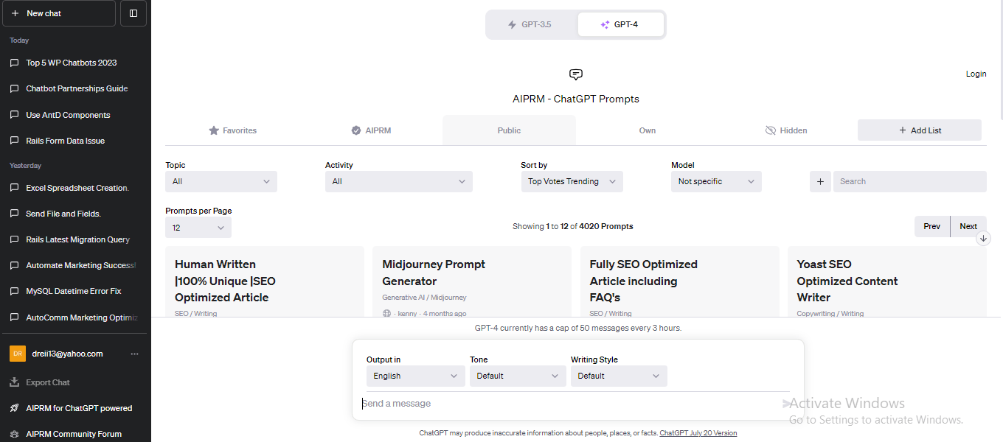1003x442 pixels.
Task: Open the three-dots account menu
Action: [x=134, y=354]
